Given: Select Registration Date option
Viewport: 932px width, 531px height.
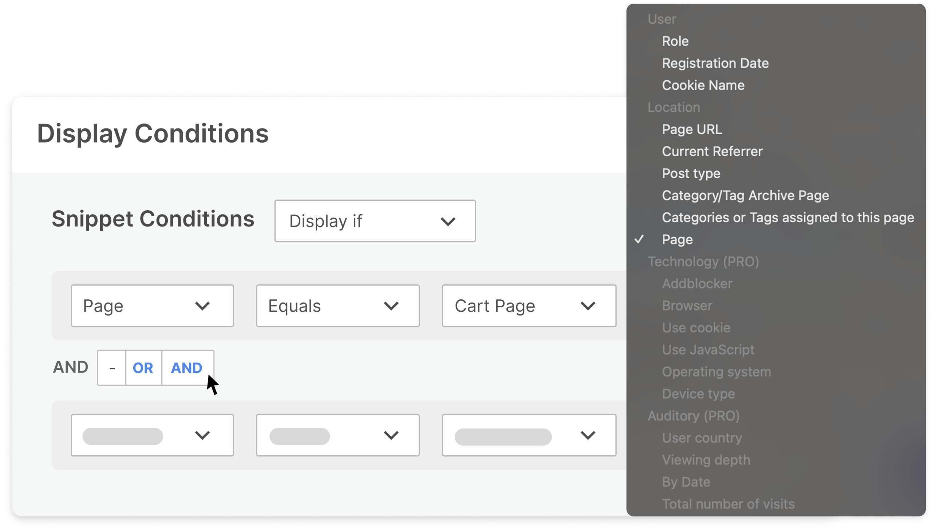Looking at the screenshot, I should 715,63.
